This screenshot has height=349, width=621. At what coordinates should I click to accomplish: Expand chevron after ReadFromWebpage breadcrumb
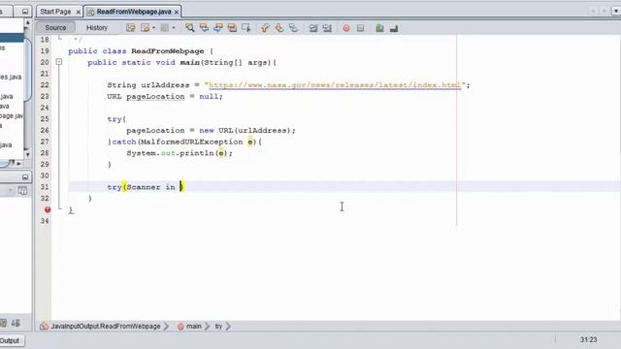pos(166,327)
